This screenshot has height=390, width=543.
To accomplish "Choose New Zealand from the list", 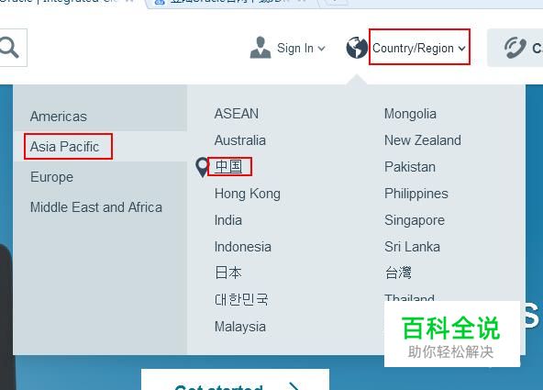I will click(423, 140).
